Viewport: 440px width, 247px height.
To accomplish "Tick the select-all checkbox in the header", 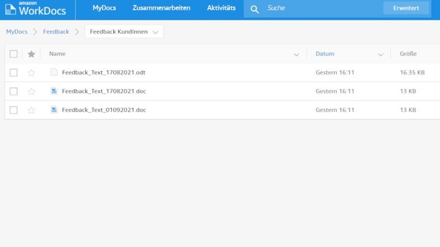I will click(x=13, y=54).
